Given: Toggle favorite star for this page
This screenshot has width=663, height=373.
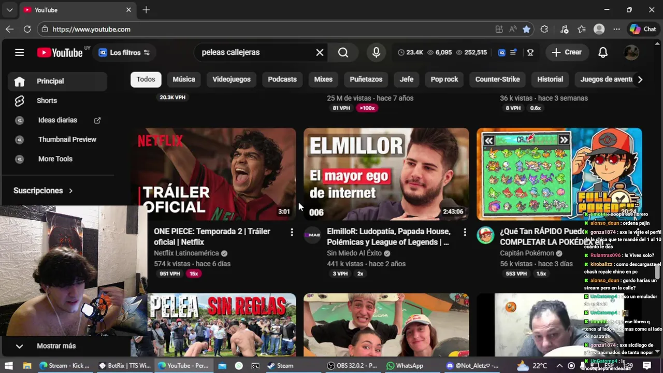Looking at the screenshot, I should tap(526, 30).
